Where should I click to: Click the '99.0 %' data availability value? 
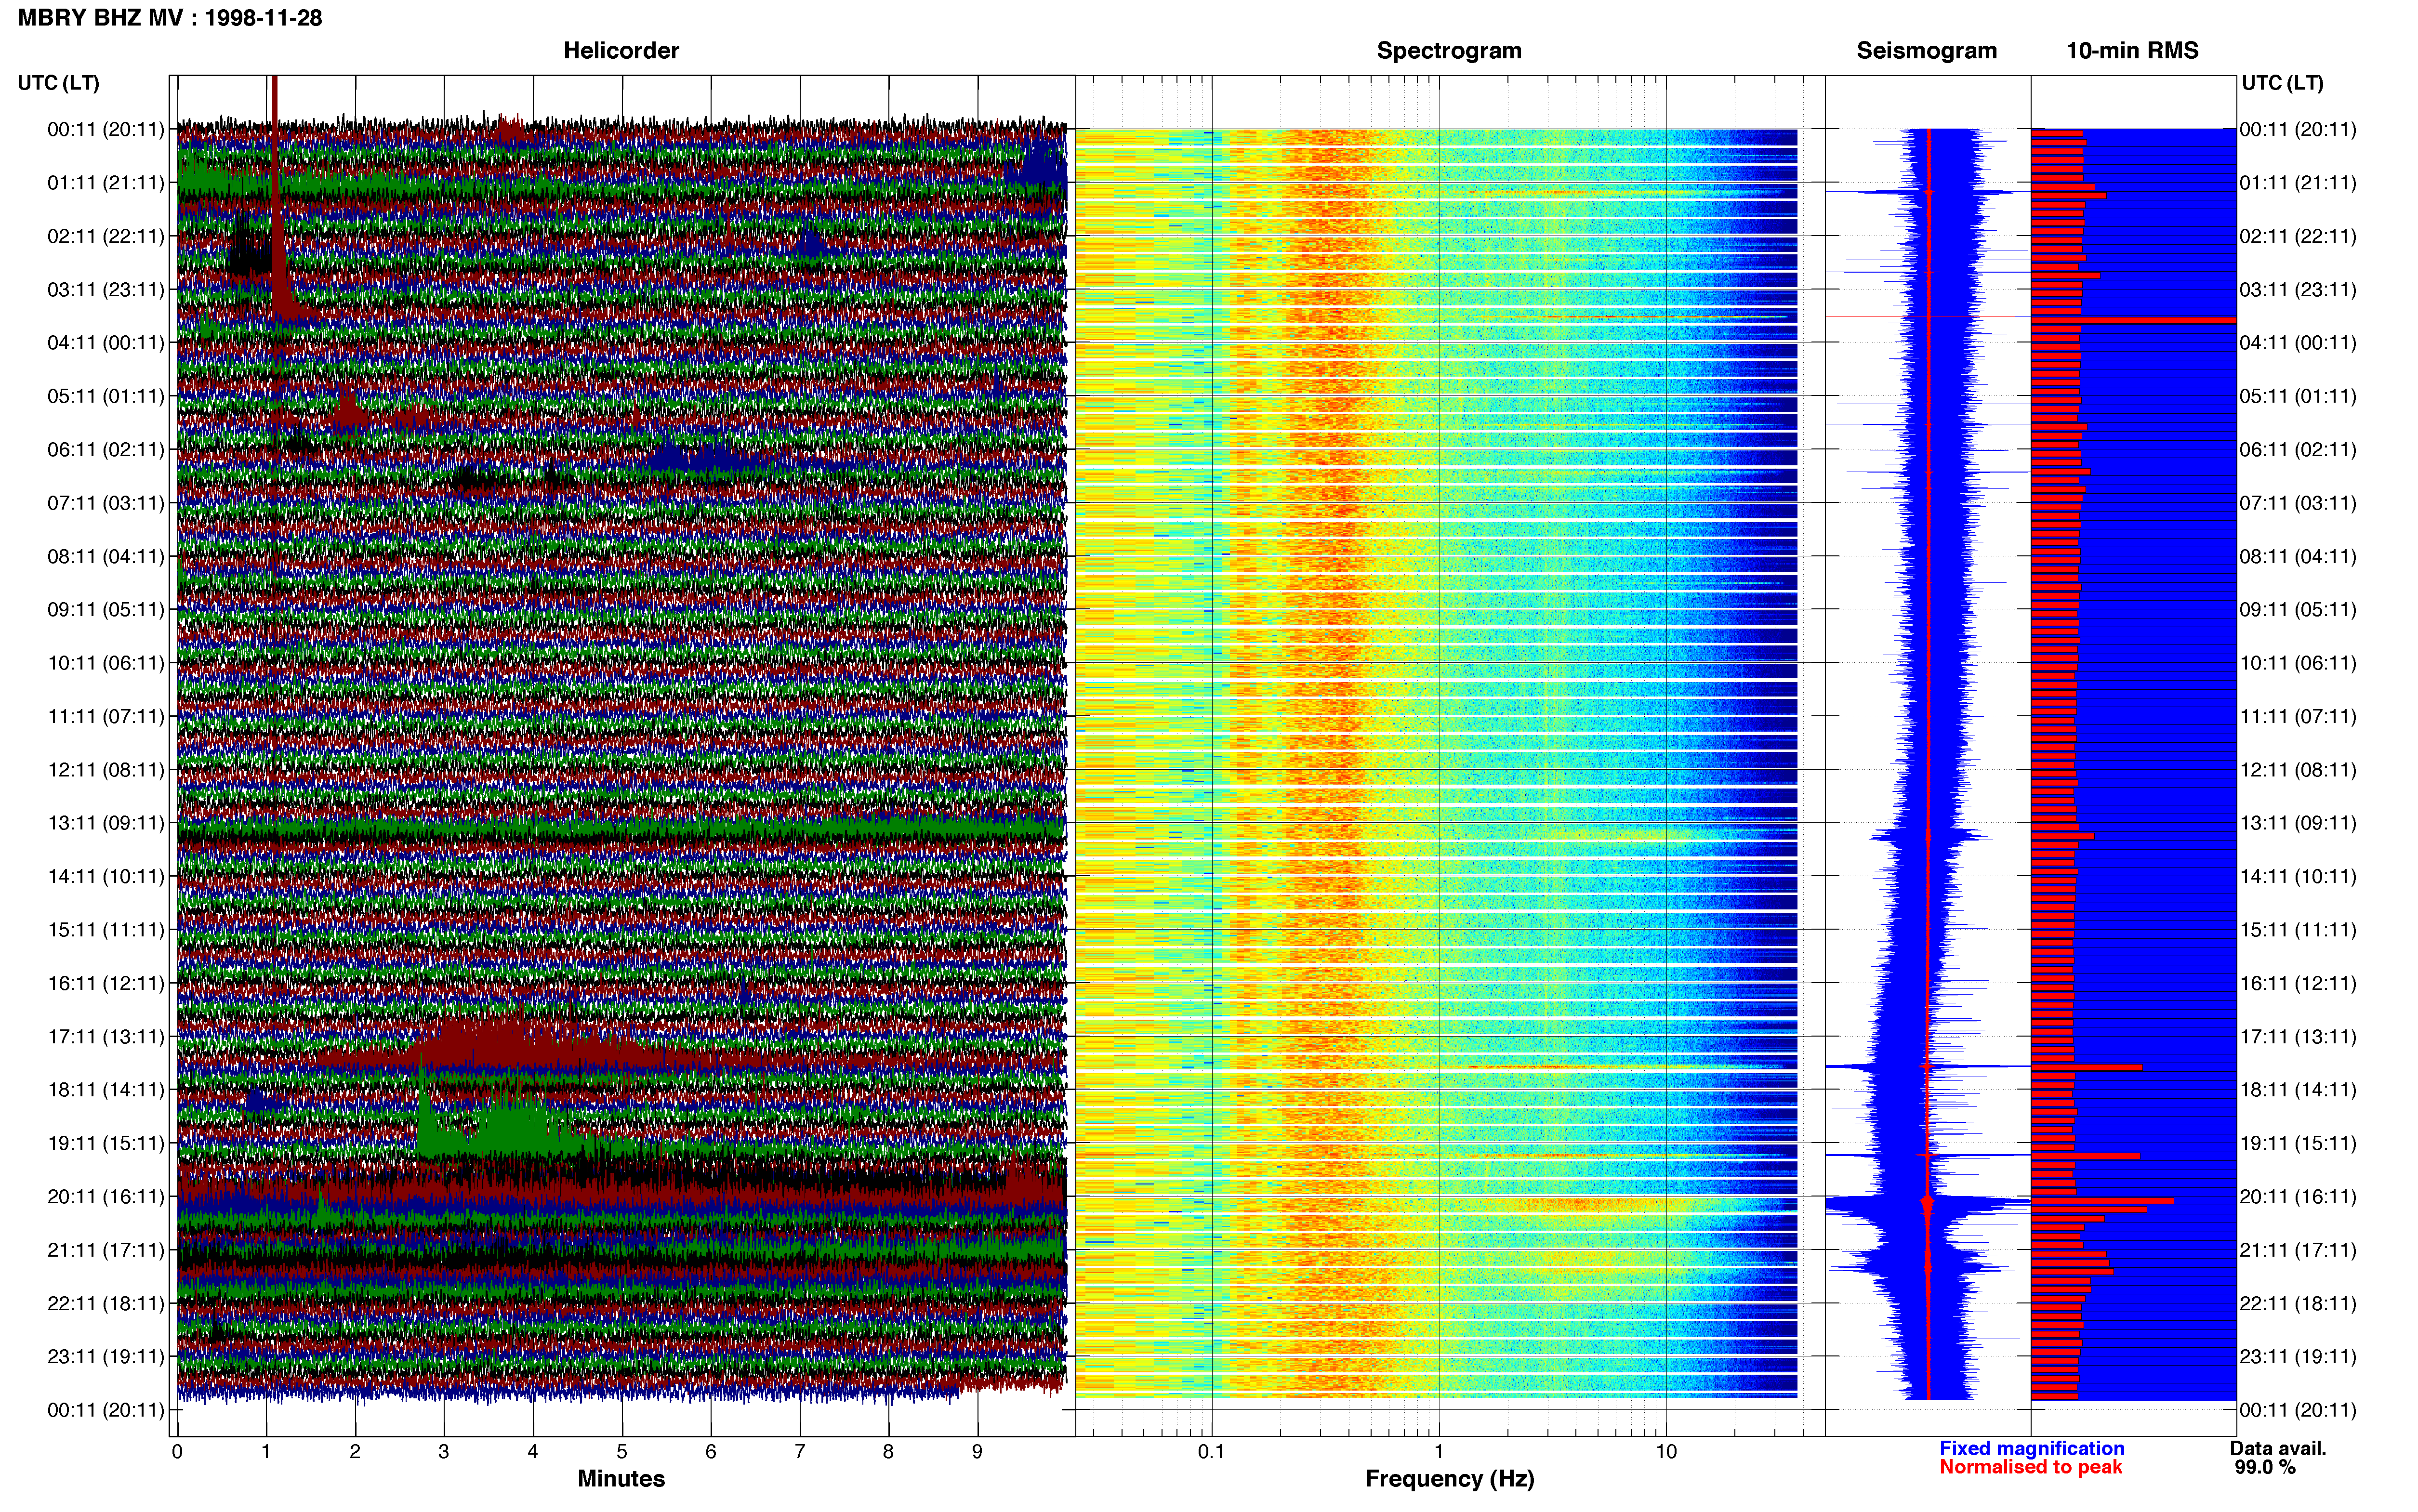[x=2265, y=1468]
